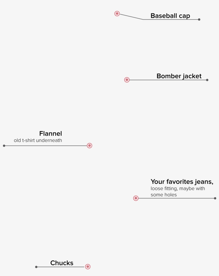This screenshot has width=219, height=276.
Task: Activate the red hotspot marker for jeans
Action: [136, 198]
